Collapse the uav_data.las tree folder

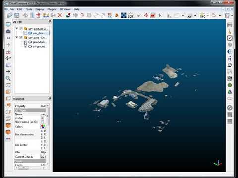(x=17, y=29)
